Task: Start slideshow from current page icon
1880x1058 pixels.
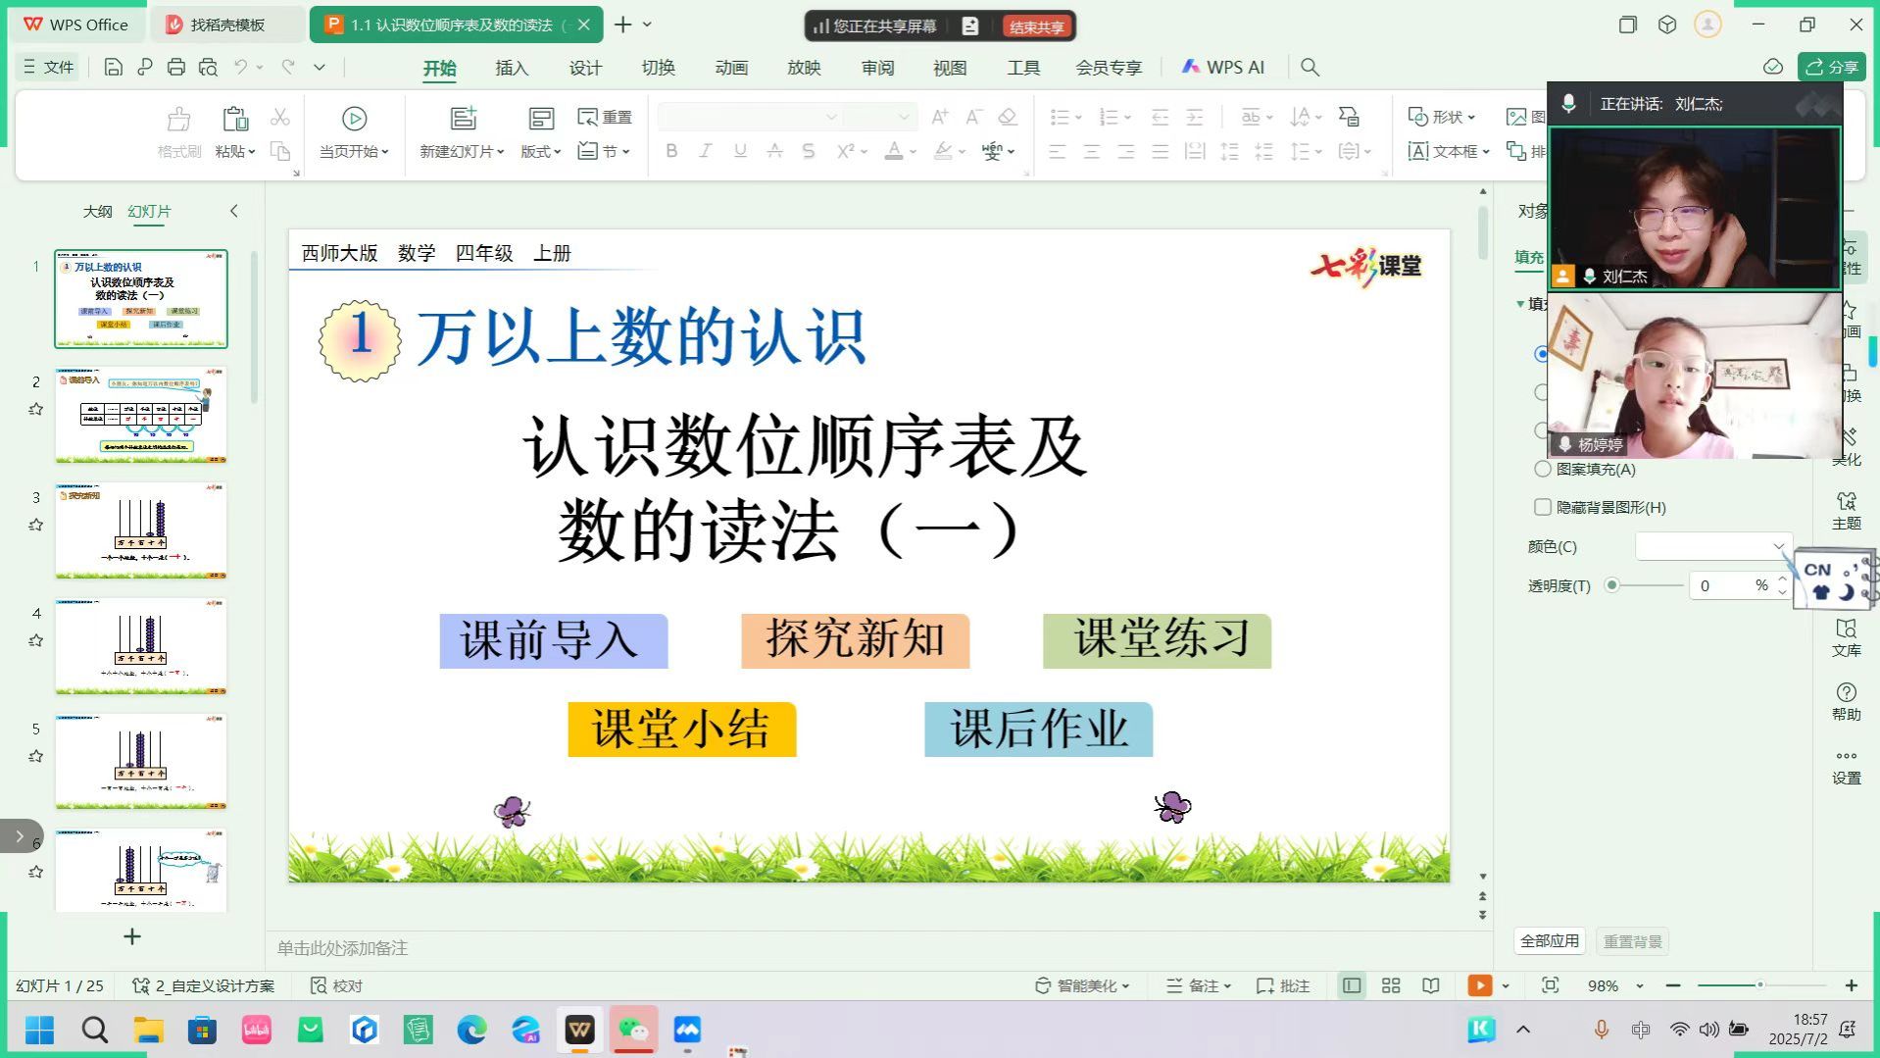Action: coord(354,119)
